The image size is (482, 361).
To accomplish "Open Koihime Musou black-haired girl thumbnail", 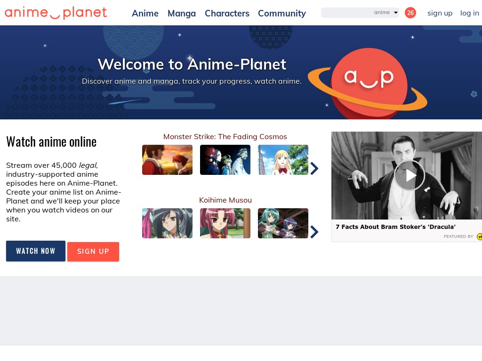I will pyautogui.click(x=167, y=223).
